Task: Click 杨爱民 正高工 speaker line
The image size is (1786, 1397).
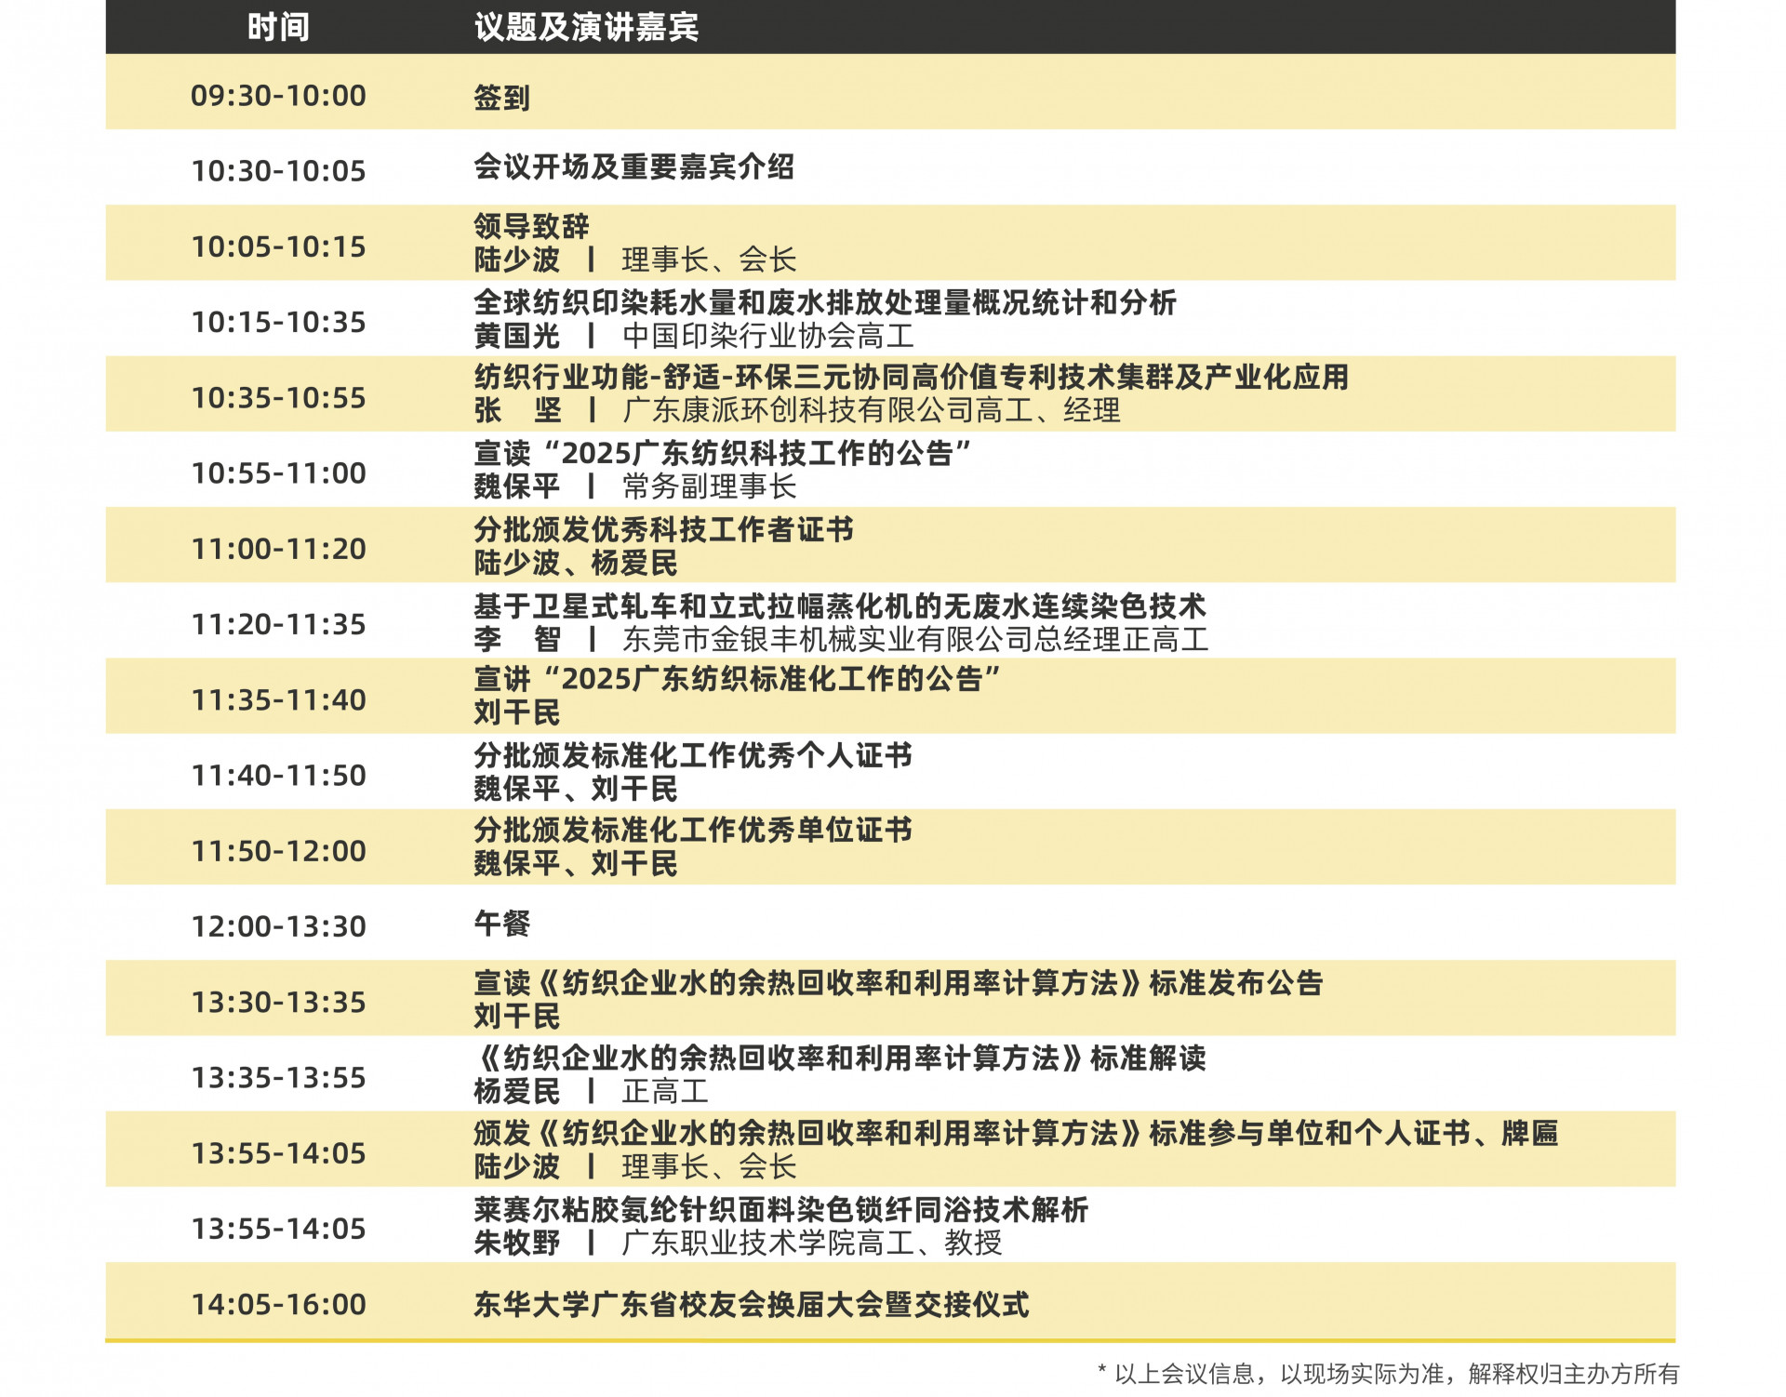Action: (591, 1092)
